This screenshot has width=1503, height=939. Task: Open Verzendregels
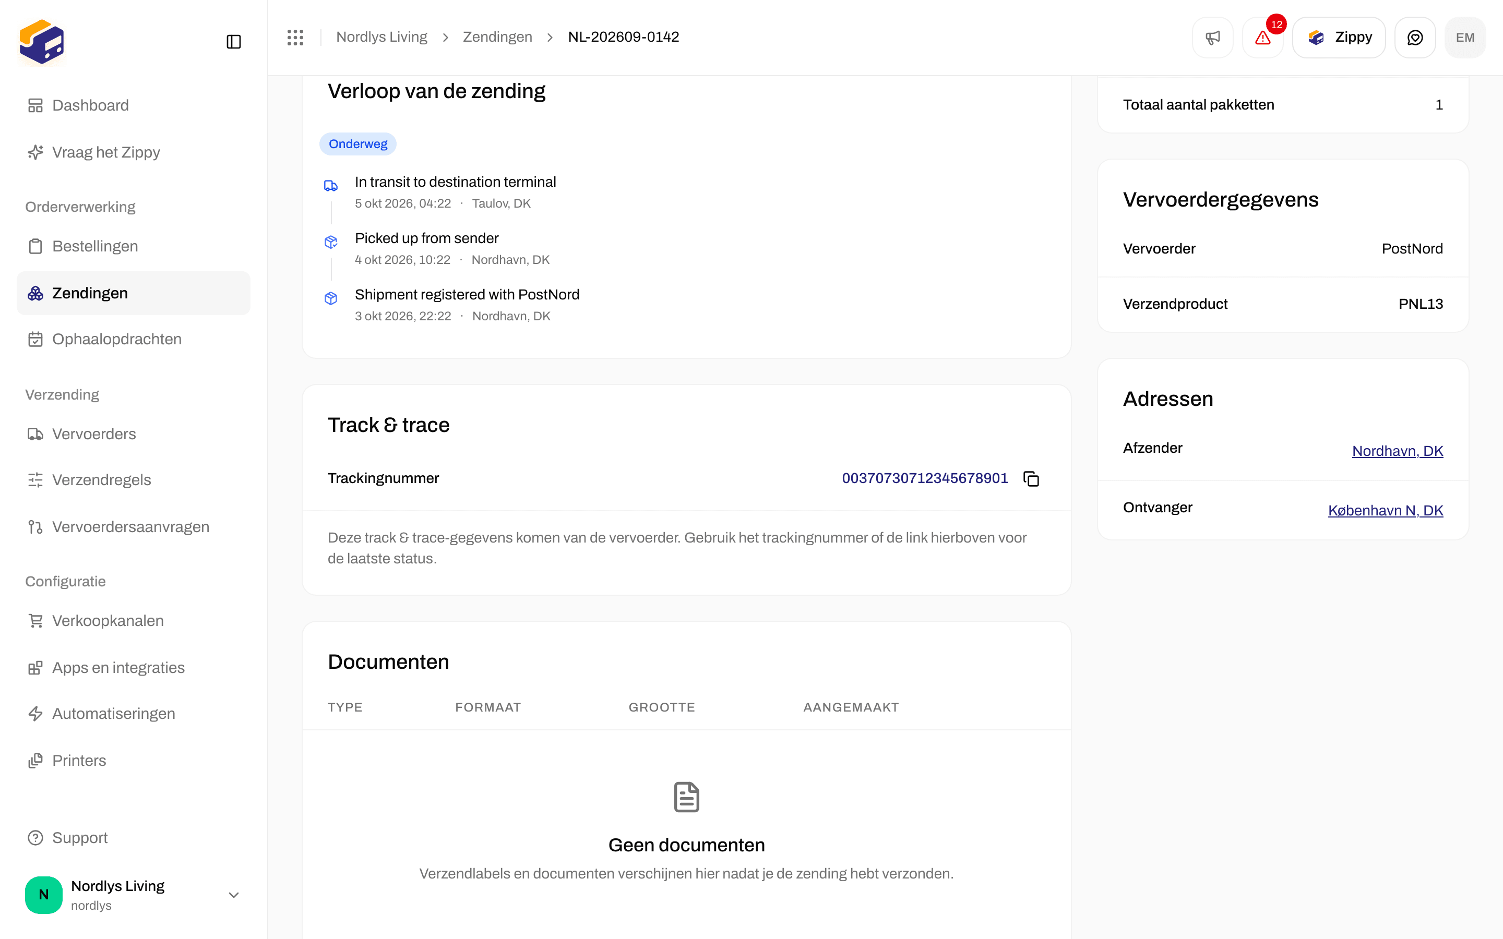pos(134,480)
